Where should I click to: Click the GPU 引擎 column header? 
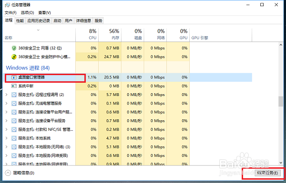coord(221,35)
